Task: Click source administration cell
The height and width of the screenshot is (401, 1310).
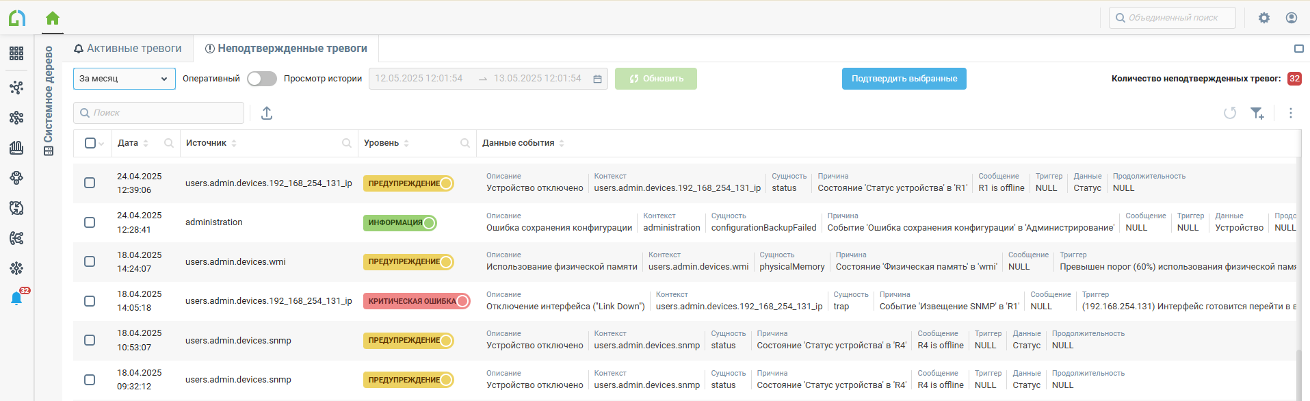Action: 214,222
